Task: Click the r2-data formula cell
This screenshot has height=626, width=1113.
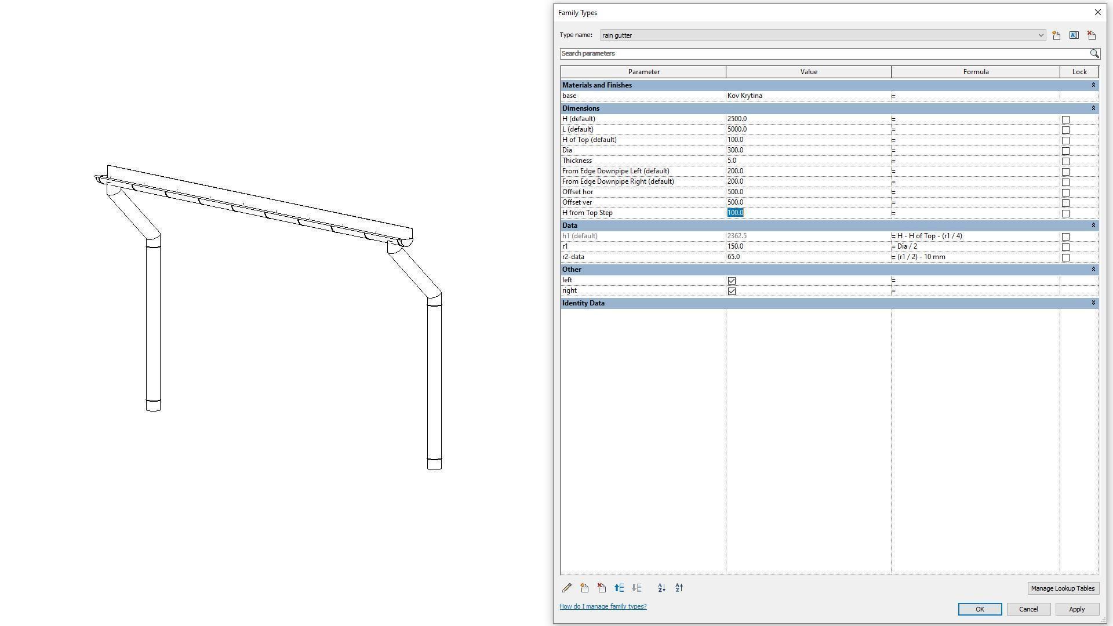Action: click(975, 257)
